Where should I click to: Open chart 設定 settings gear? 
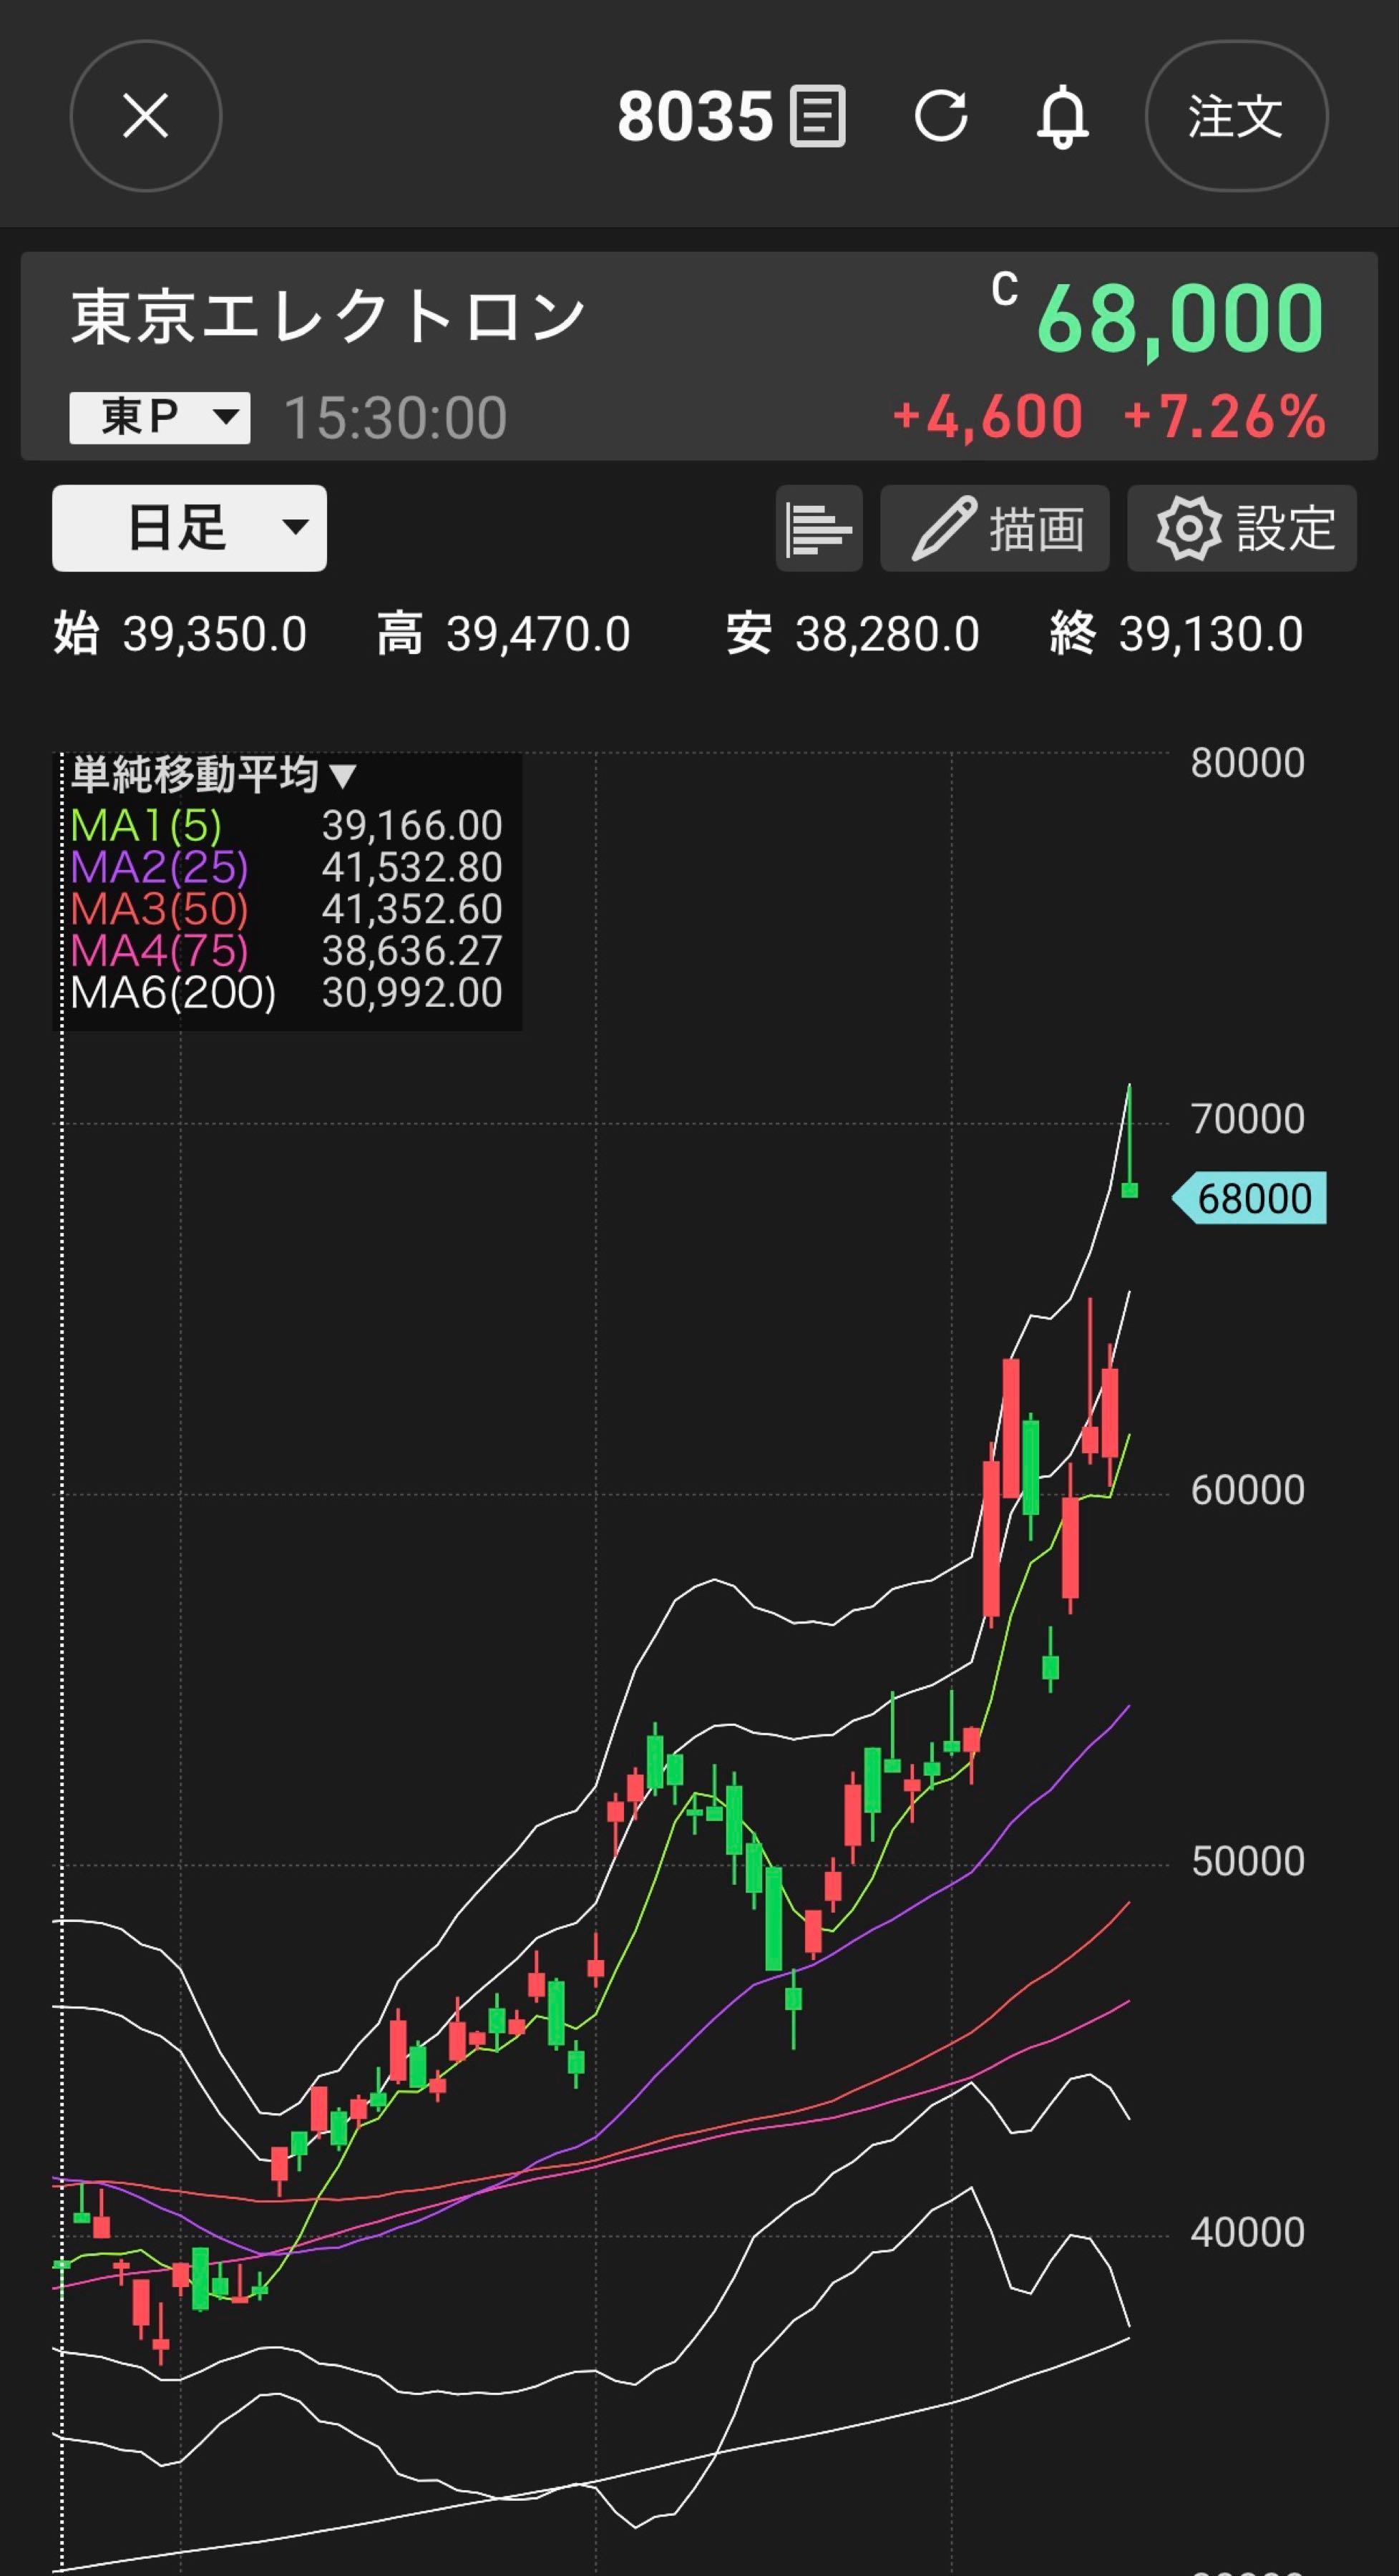tap(1242, 528)
